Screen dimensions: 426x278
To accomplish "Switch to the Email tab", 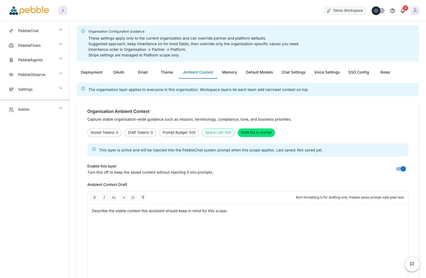I will point(143,72).
